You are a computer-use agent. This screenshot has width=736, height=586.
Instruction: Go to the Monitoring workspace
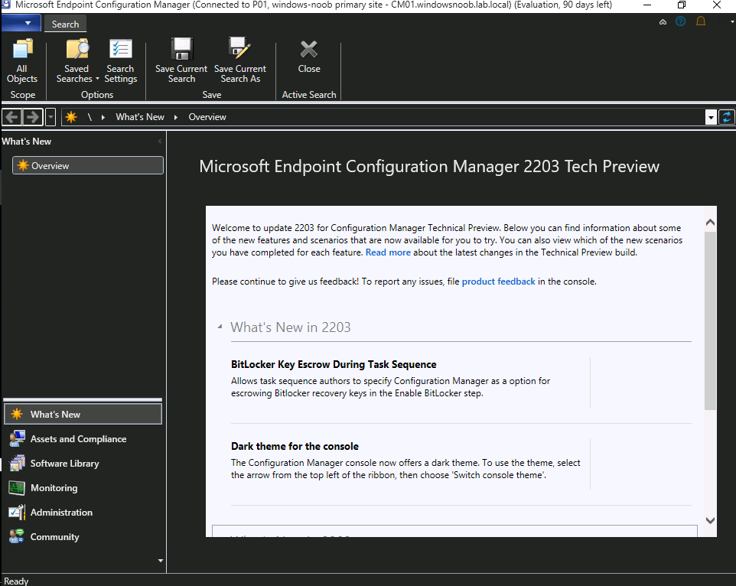83,488
